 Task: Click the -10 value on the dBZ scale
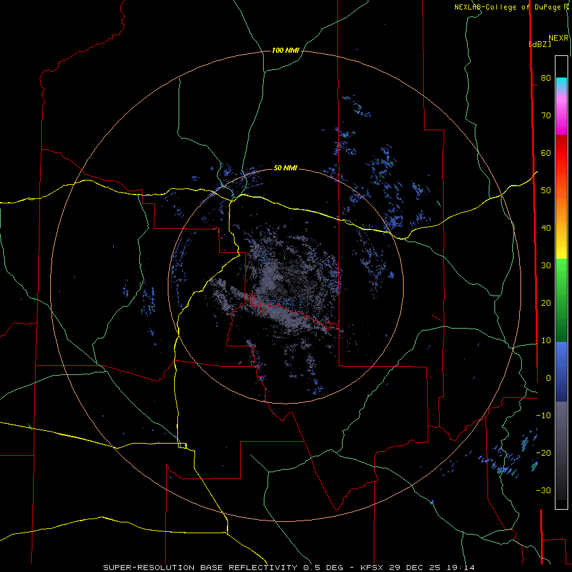(x=543, y=416)
